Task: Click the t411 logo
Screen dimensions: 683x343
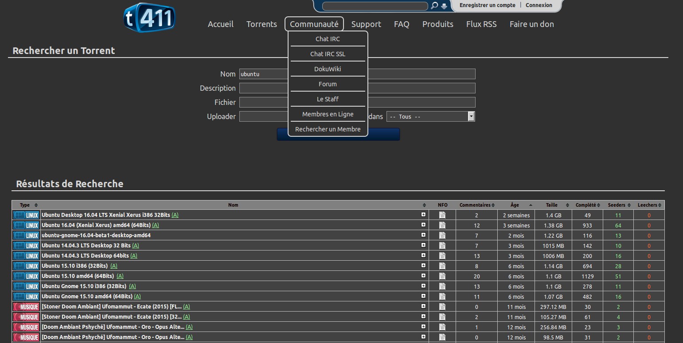Action: [149, 18]
